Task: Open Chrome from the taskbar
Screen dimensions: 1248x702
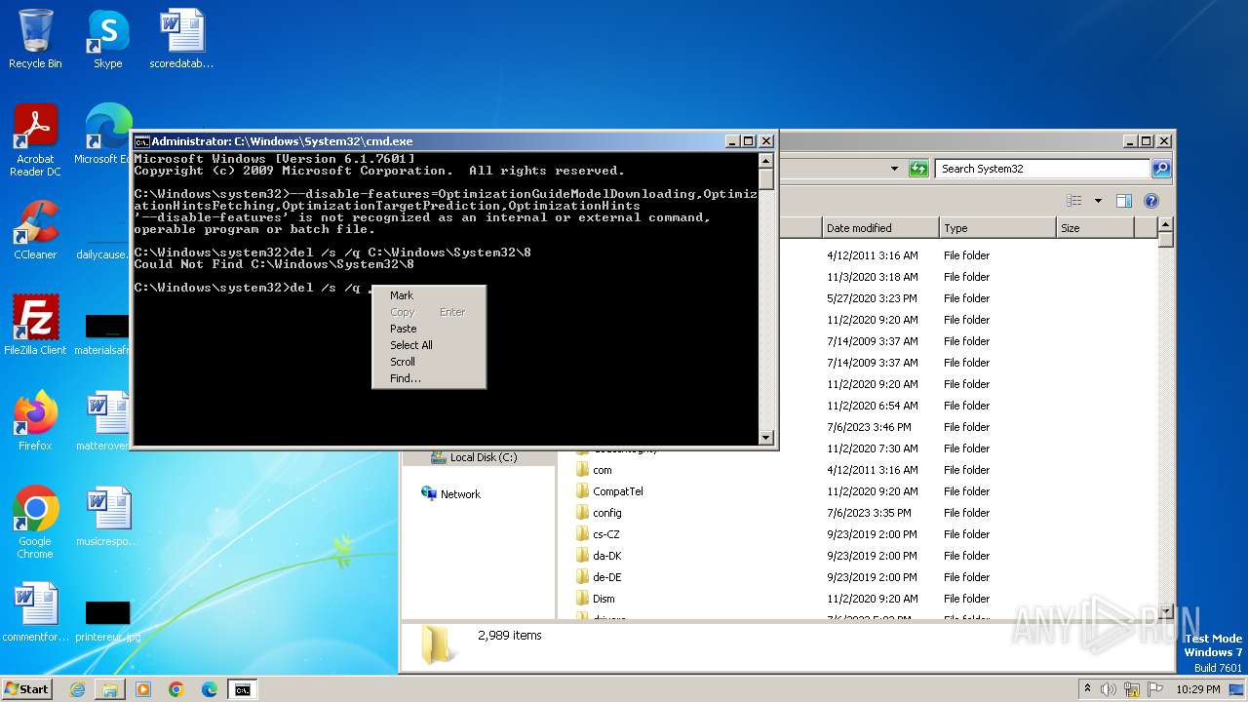Action: click(x=176, y=689)
